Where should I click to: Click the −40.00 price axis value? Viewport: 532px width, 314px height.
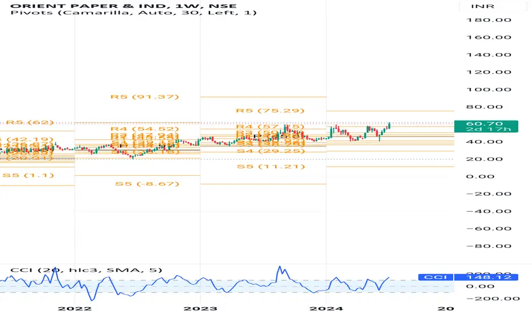pos(489,211)
